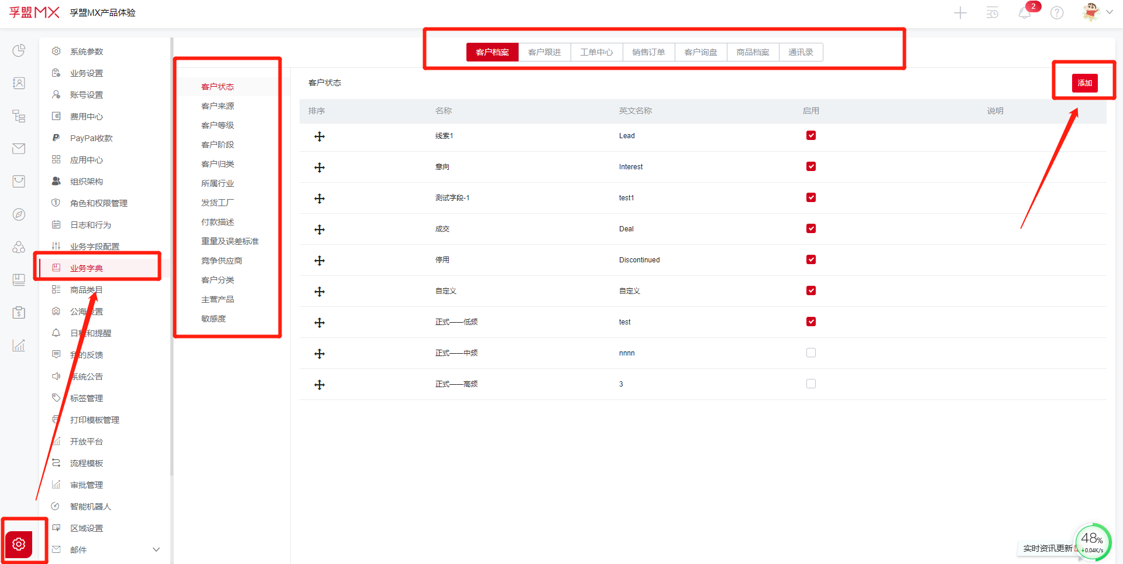Viewport: 1123px width, 564px height.
Task: Click the drag handle for 线索1 row
Action: tap(320, 136)
